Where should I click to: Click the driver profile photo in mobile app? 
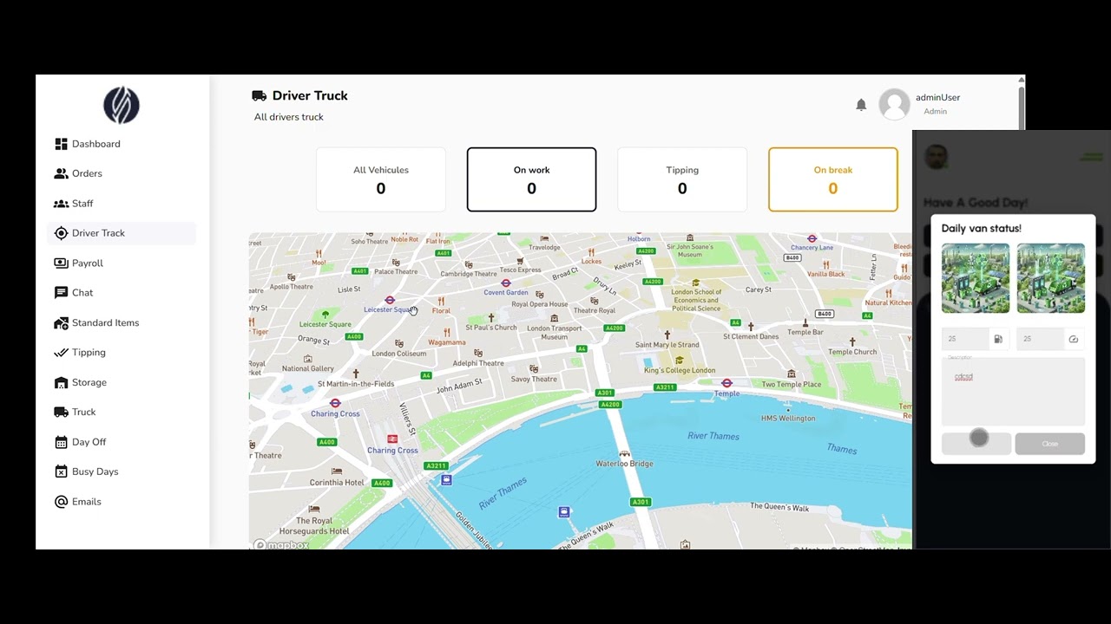937,157
